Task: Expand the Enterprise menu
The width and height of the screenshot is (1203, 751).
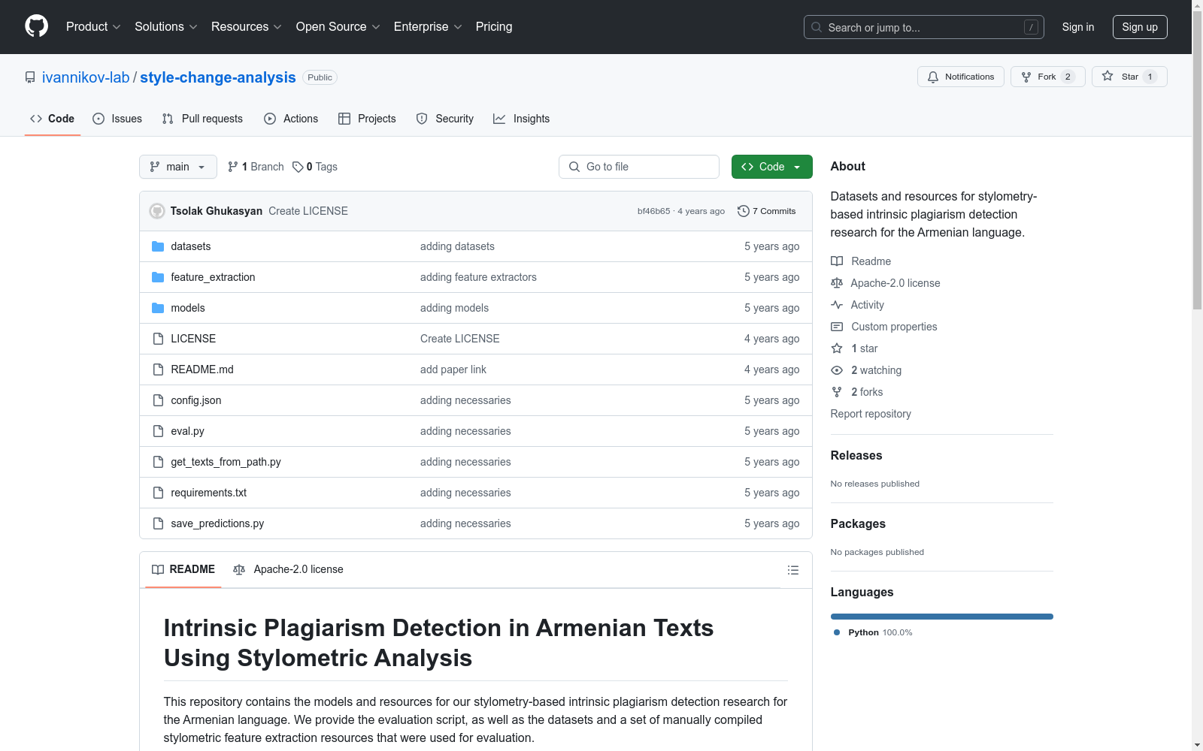Action: click(x=428, y=26)
